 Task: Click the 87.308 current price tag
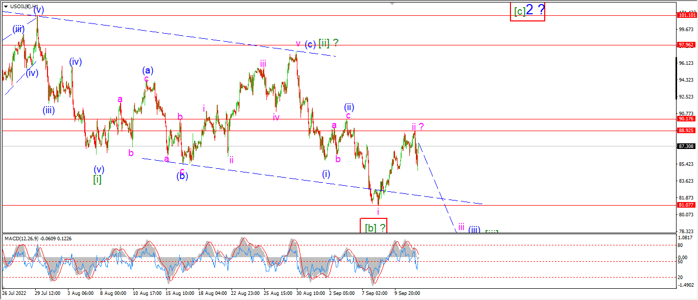point(686,146)
